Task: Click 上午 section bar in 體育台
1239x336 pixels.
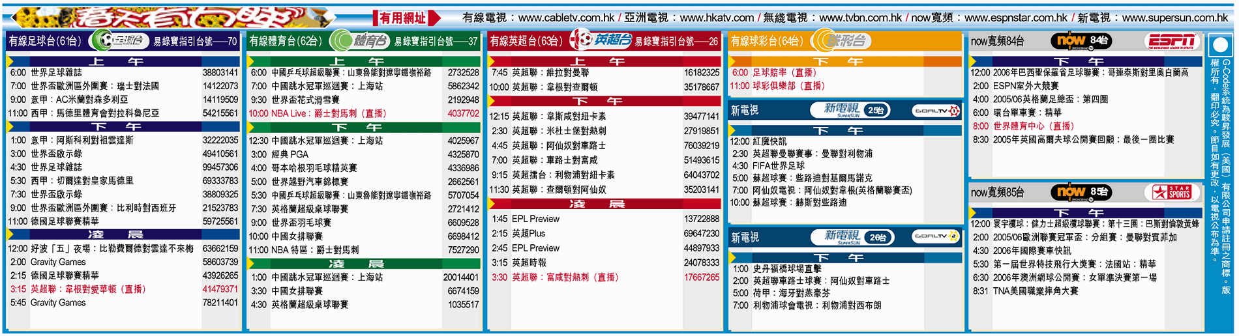Action: pyautogui.click(x=364, y=61)
